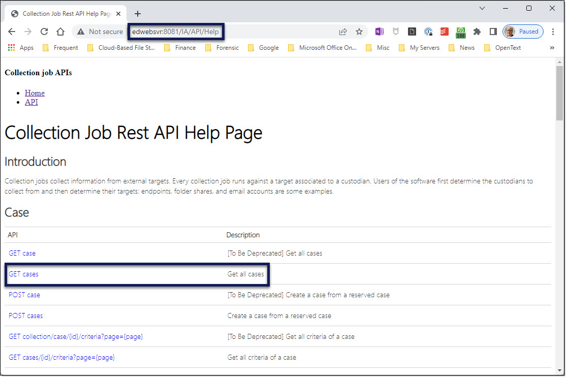This screenshot has height=378, width=567.
Task: Click the 'Get all criteria of a case' description
Action: tap(262, 358)
